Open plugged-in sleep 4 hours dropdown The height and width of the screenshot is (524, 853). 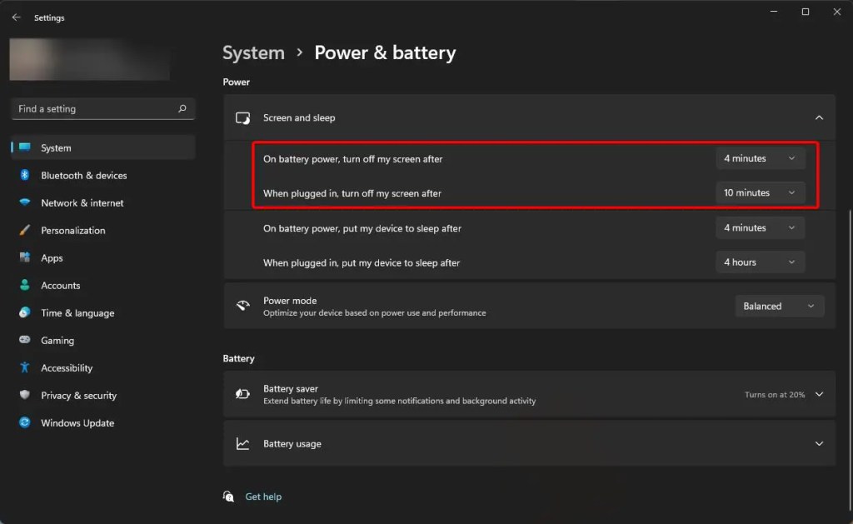pos(760,262)
